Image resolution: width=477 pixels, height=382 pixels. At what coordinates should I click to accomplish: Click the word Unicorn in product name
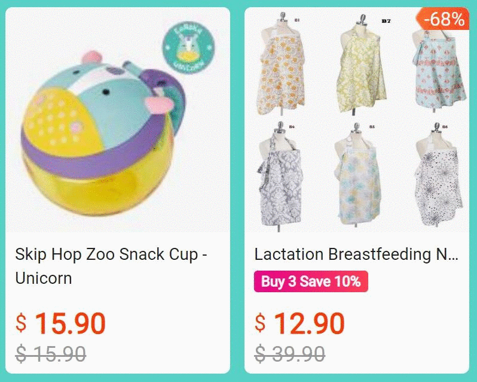point(44,278)
